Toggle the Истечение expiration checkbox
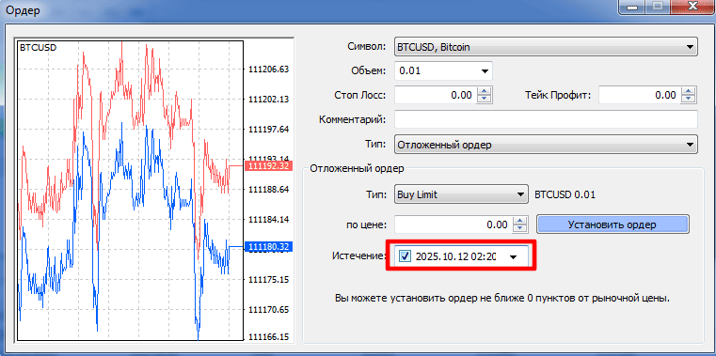 point(405,256)
